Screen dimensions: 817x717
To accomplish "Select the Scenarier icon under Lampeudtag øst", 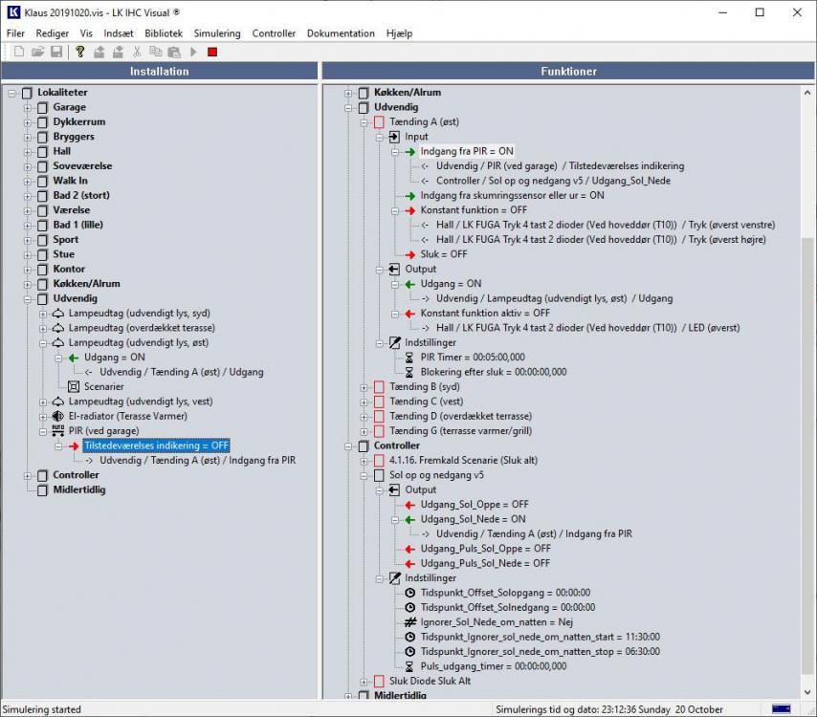I will coord(74,387).
